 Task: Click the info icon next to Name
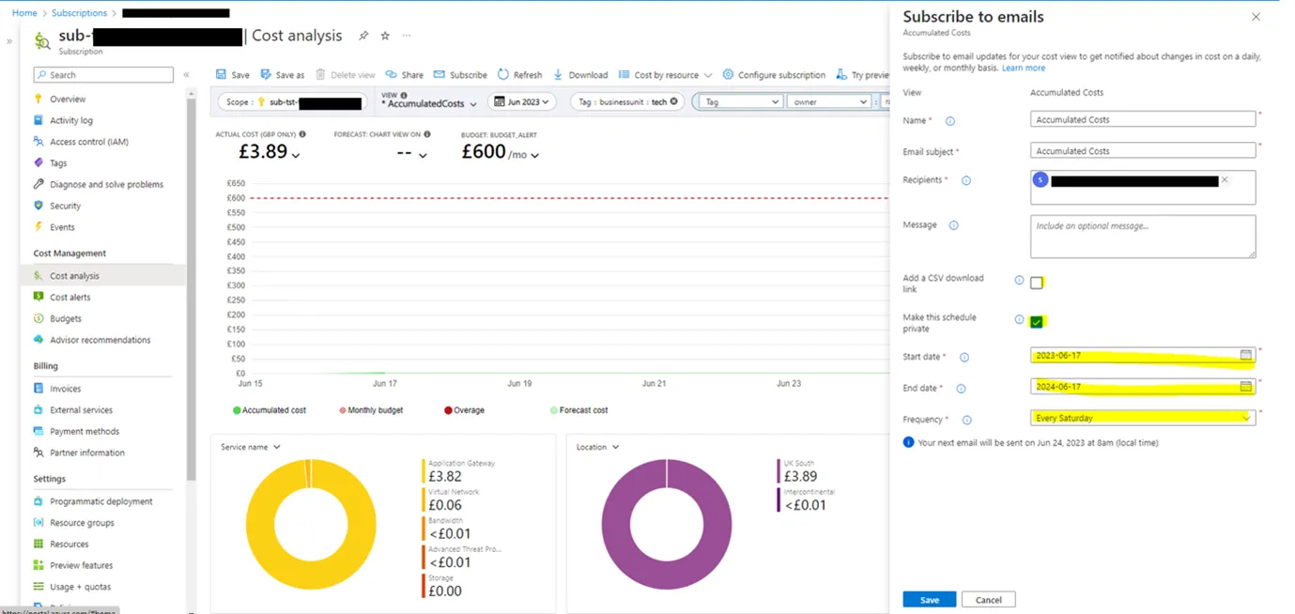949,121
